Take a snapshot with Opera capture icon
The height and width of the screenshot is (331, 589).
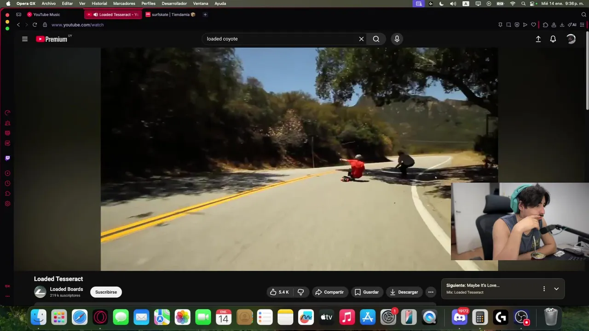[x=508, y=25]
